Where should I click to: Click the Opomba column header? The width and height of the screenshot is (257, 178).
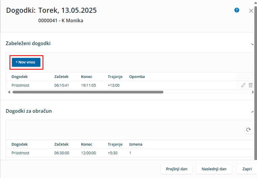click(x=137, y=77)
